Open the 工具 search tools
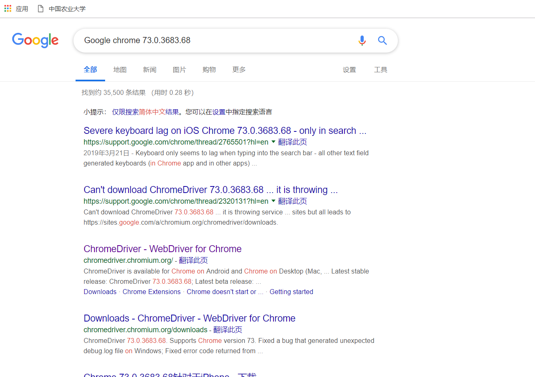The height and width of the screenshot is (377, 535). (x=381, y=70)
